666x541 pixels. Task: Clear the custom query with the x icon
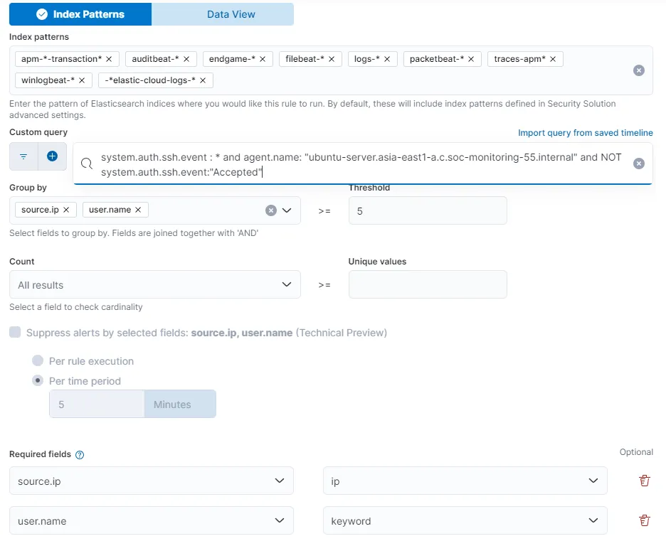pyautogui.click(x=638, y=163)
